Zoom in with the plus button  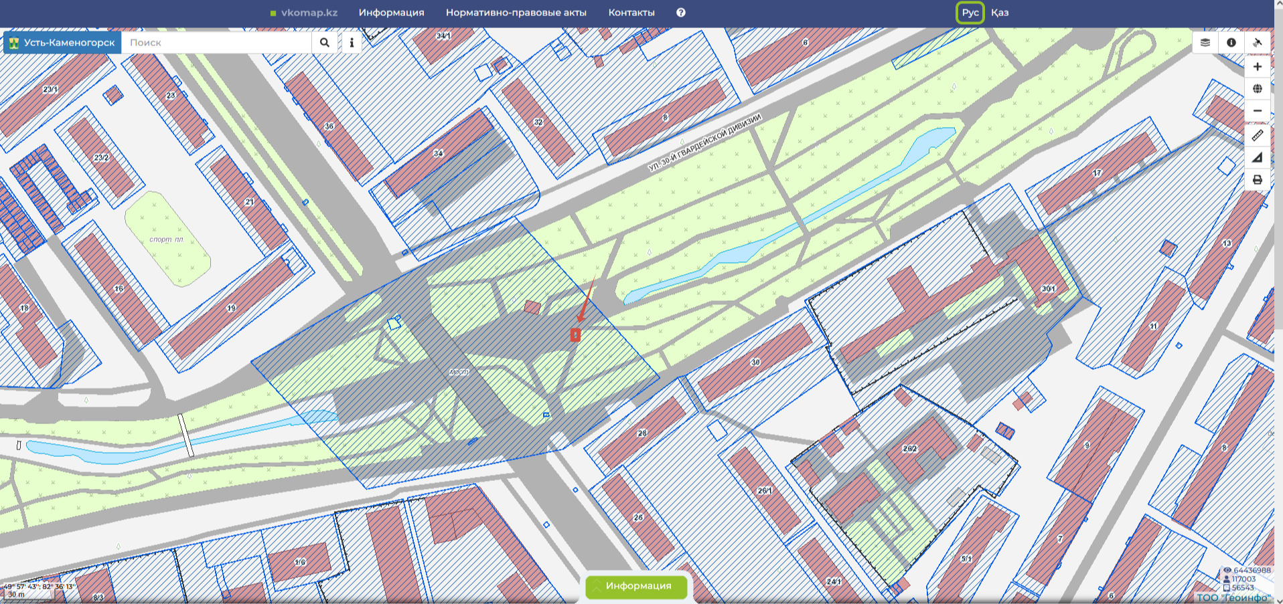(x=1258, y=67)
